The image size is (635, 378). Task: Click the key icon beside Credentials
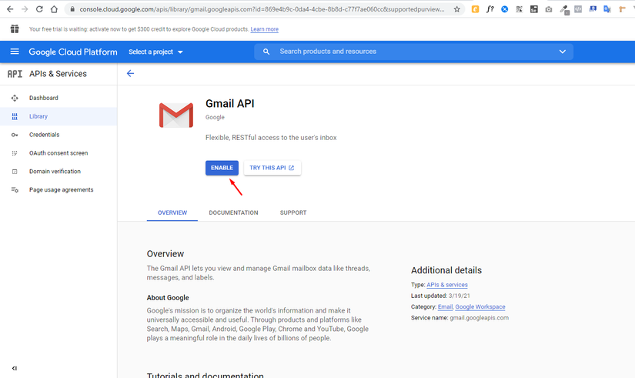coord(15,135)
